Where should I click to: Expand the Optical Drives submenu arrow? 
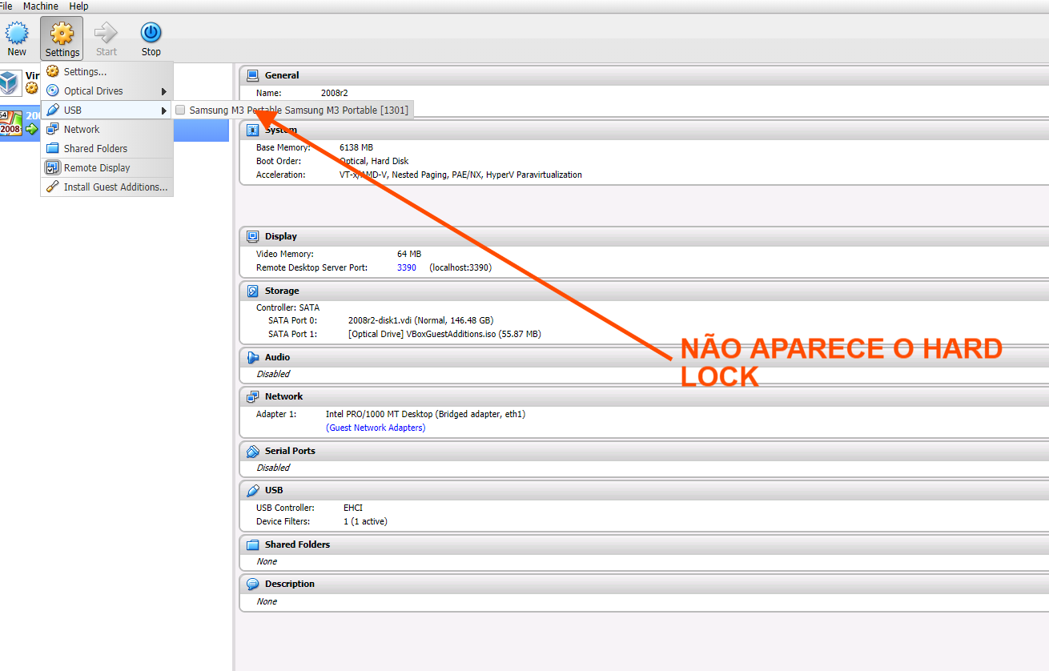[164, 91]
